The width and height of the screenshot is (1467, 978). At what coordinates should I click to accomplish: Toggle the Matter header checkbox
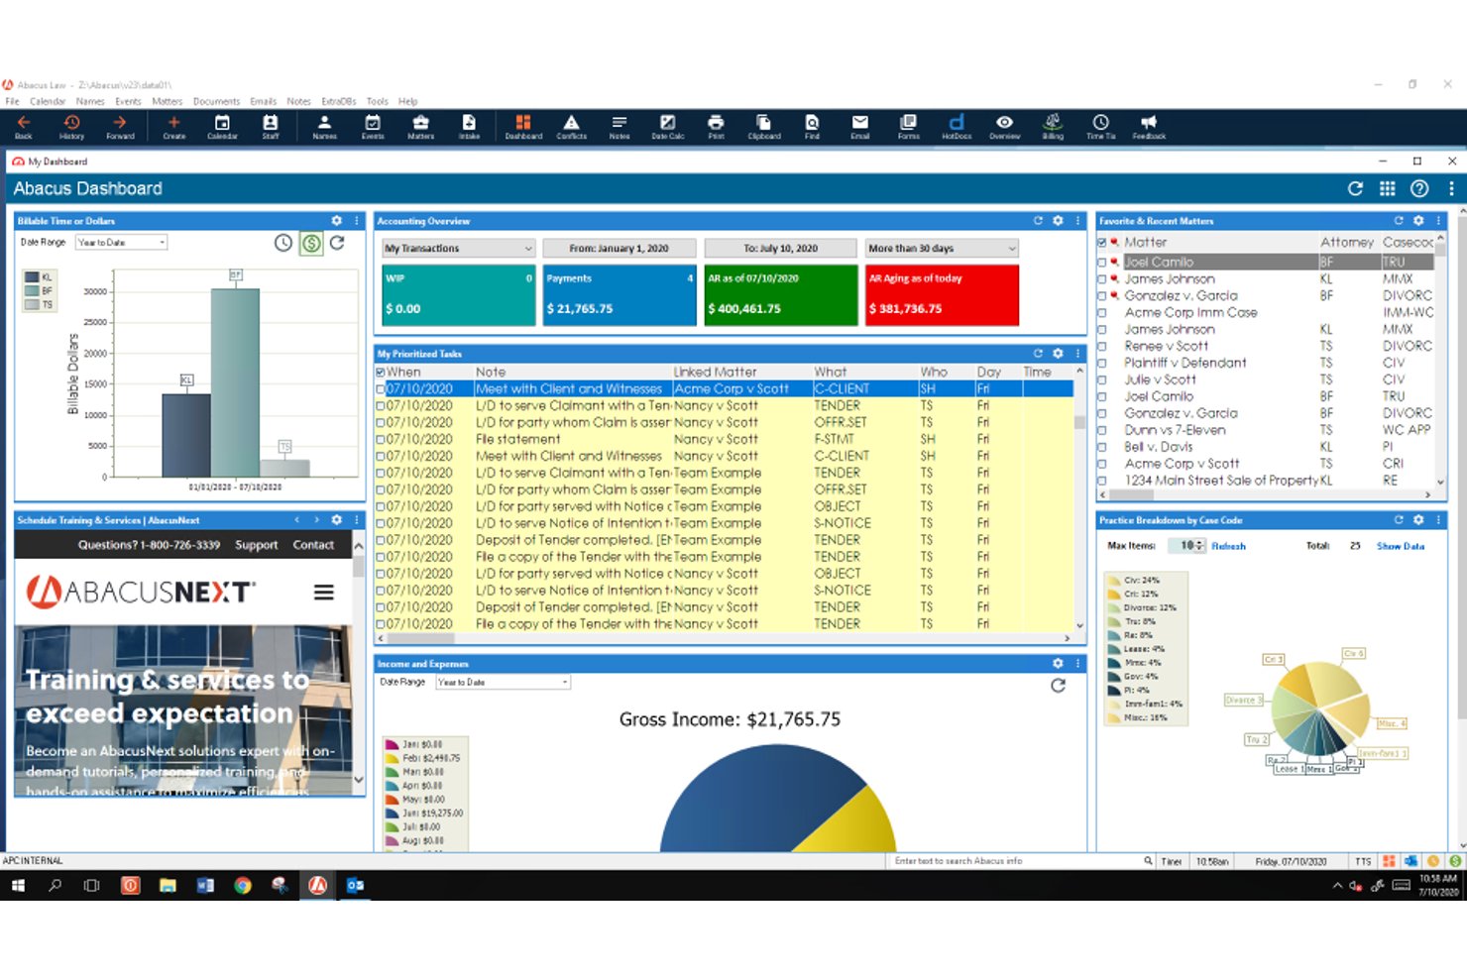pos(1102,243)
